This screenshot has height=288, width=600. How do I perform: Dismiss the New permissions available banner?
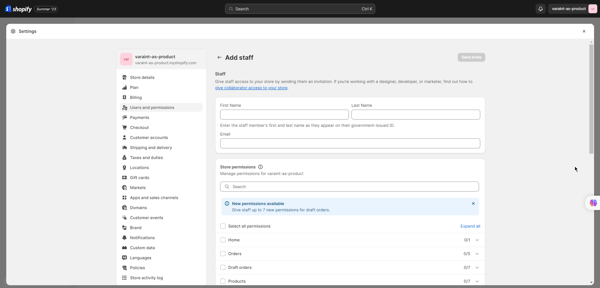[473, 203]
